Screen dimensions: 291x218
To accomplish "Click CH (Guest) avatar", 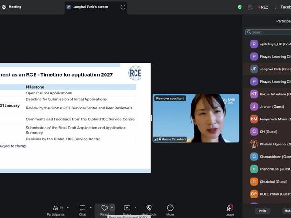I will 254,132.
